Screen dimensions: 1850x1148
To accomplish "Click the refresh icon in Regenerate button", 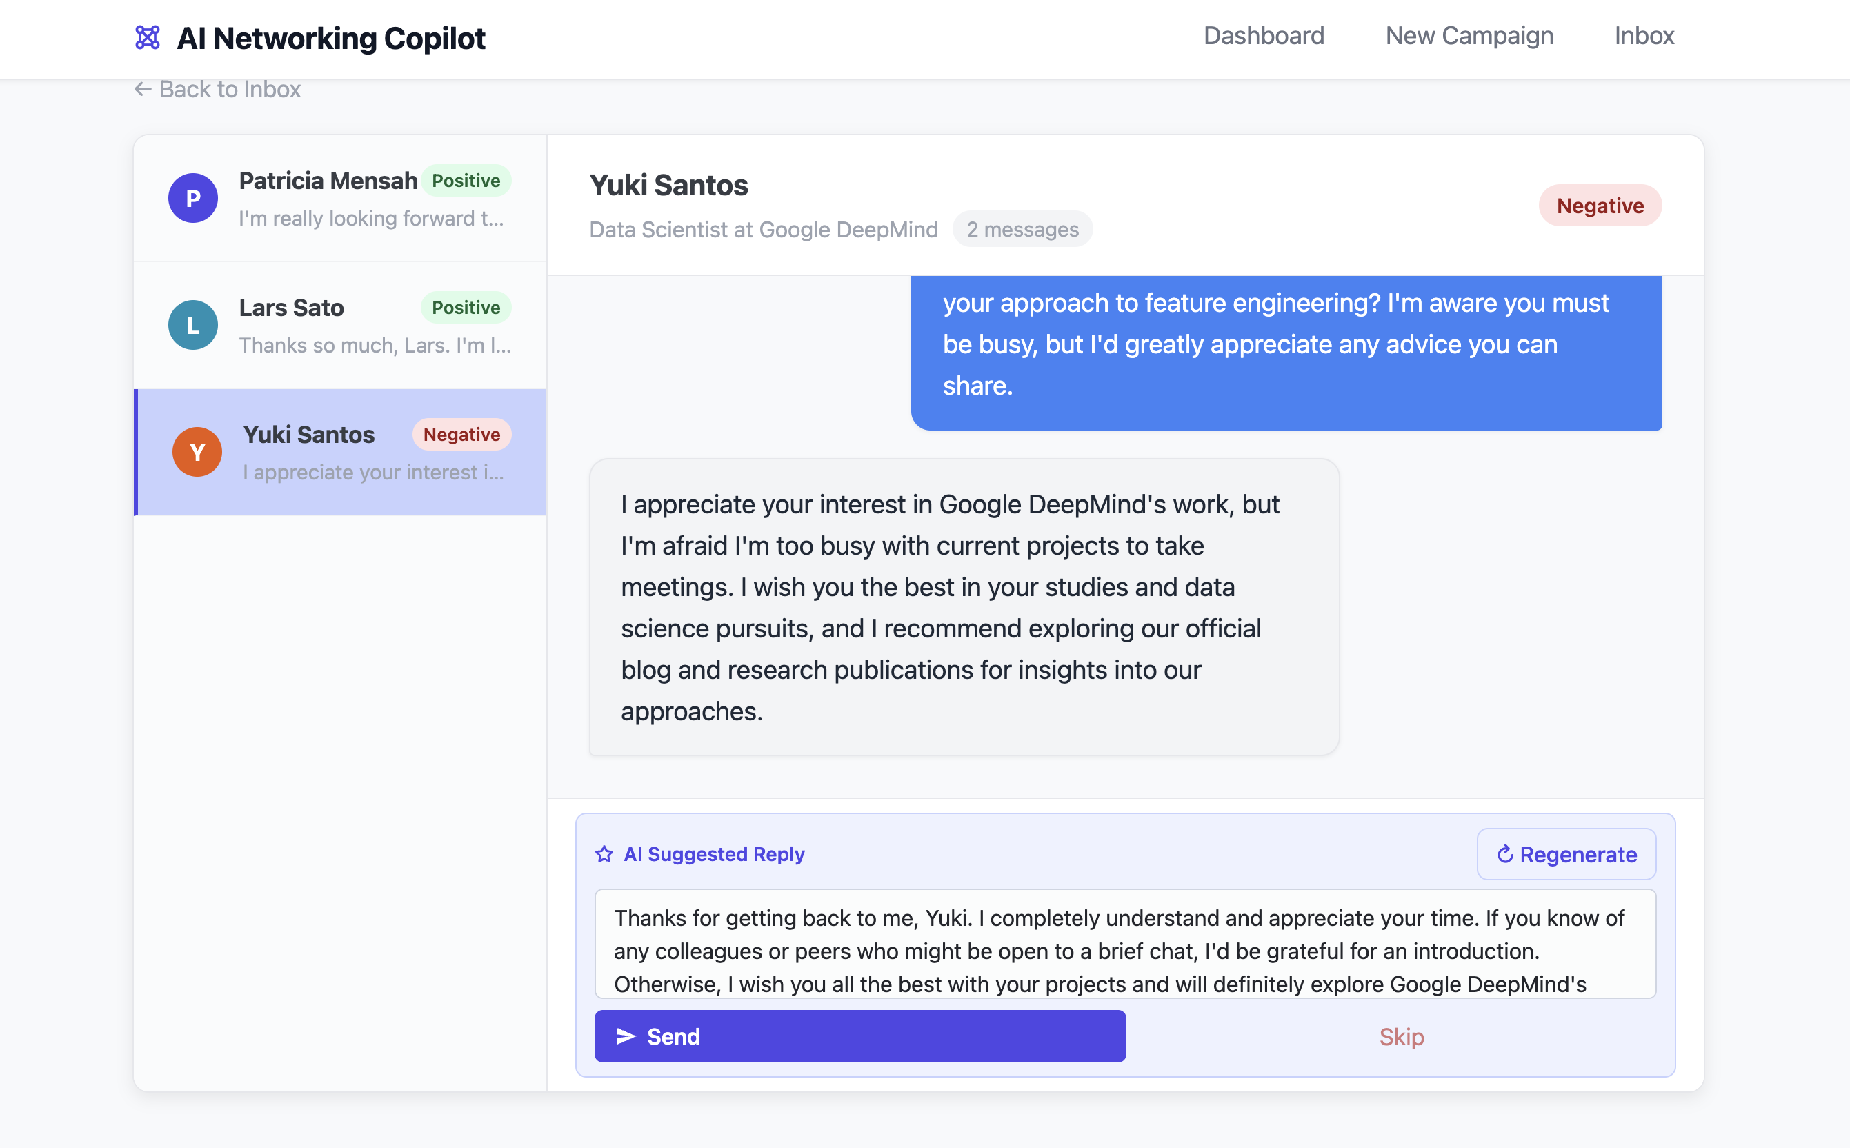I will pos(1504,854).
